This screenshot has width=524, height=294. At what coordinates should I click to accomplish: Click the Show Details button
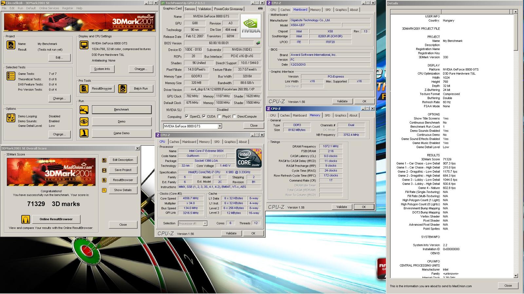(123, 190)
